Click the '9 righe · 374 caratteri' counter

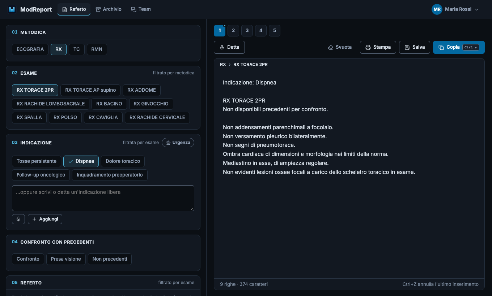pyautogui.click(x=244, y=284)
